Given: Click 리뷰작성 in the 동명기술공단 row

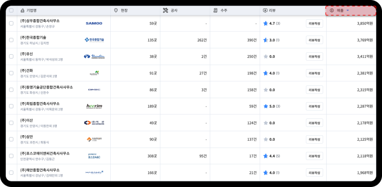Looking at the screenshot, I should pos(314,90).
